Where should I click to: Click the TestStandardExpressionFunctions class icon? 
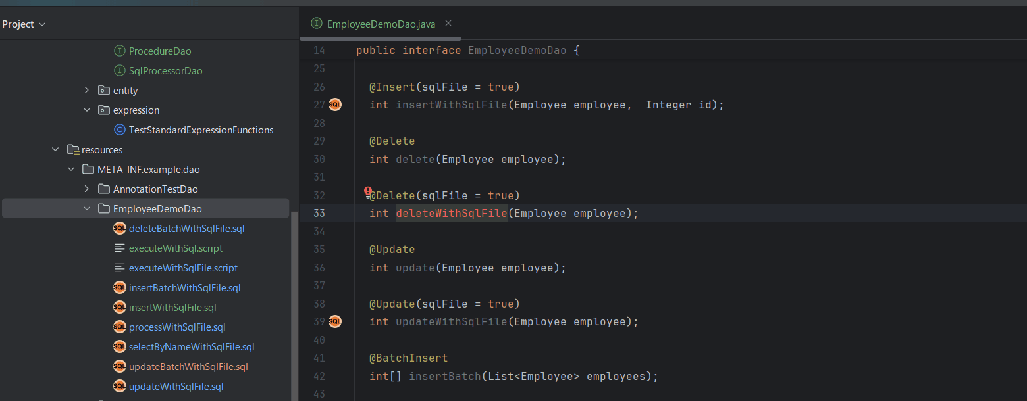(x=119, y=130)
